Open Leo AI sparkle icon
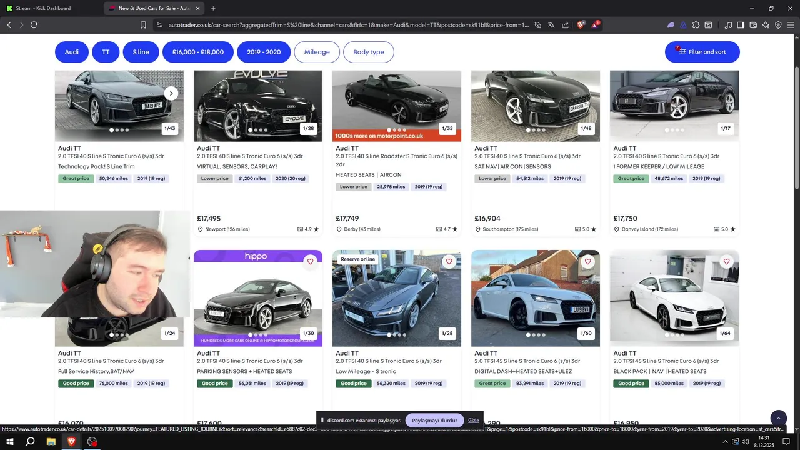The image size is (800, 450). pyautogui.click(x=766, y=25)
